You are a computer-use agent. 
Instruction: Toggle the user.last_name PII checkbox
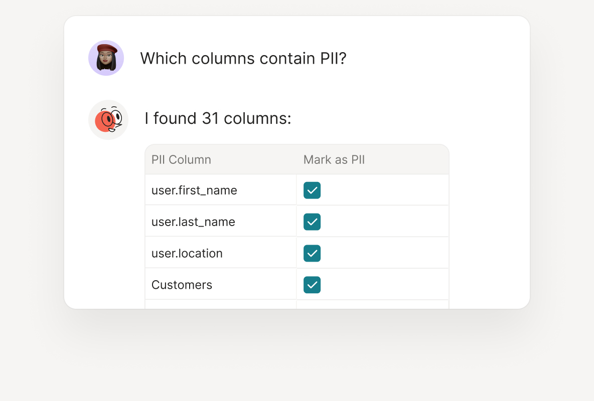312,222
